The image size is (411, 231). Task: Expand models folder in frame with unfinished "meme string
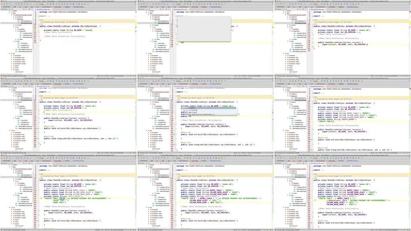pos(14,25)
